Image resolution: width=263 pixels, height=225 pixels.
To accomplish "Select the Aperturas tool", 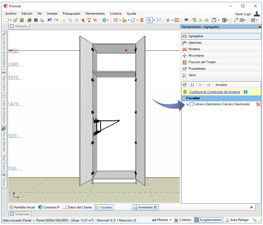I will [221, 43].
